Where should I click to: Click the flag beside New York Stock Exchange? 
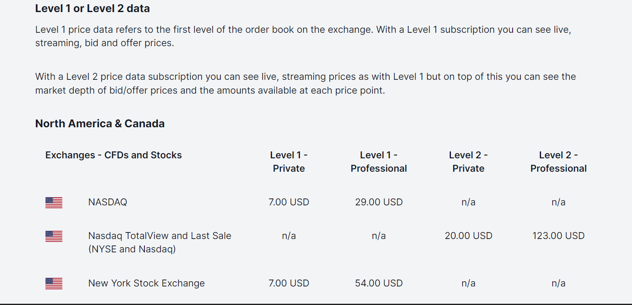tap(54, 283)
